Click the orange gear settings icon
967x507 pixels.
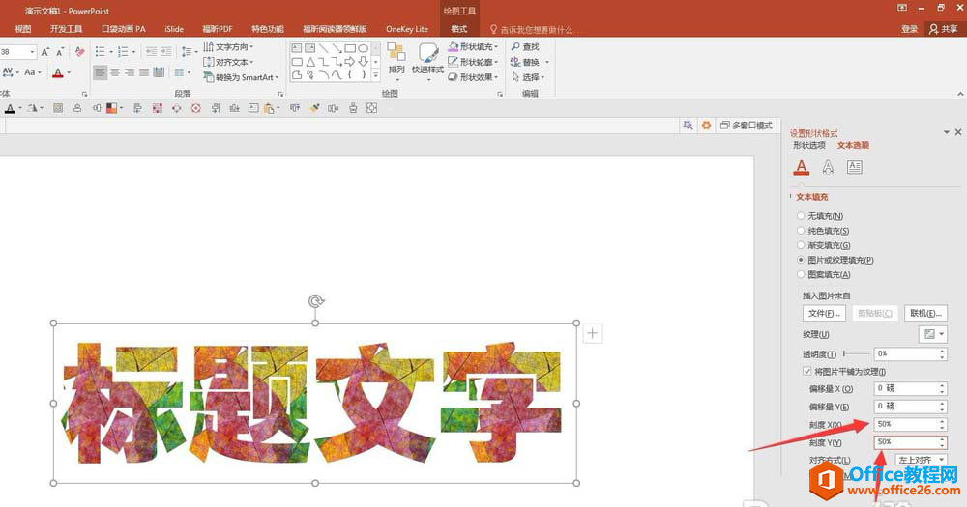(706, 126)
